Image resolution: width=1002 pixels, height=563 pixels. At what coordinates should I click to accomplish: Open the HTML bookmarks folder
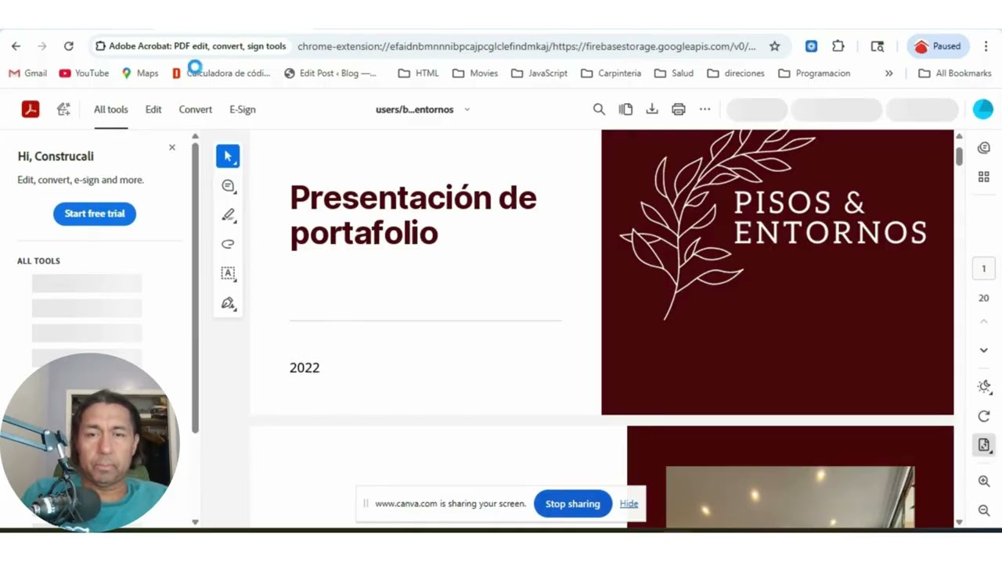click(418, 73)
